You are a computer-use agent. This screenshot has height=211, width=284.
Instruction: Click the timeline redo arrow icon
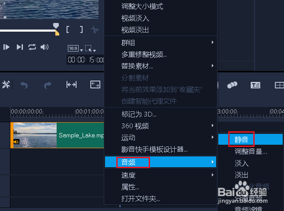pos(48,85)
